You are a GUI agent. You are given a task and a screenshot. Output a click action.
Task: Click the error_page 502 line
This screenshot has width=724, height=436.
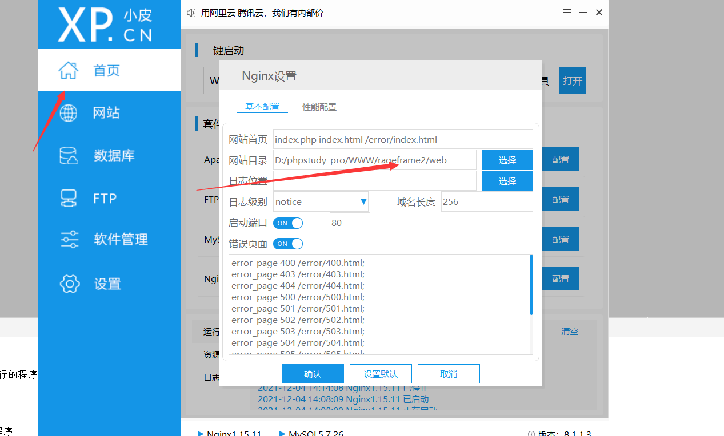(x=298, y=320)
